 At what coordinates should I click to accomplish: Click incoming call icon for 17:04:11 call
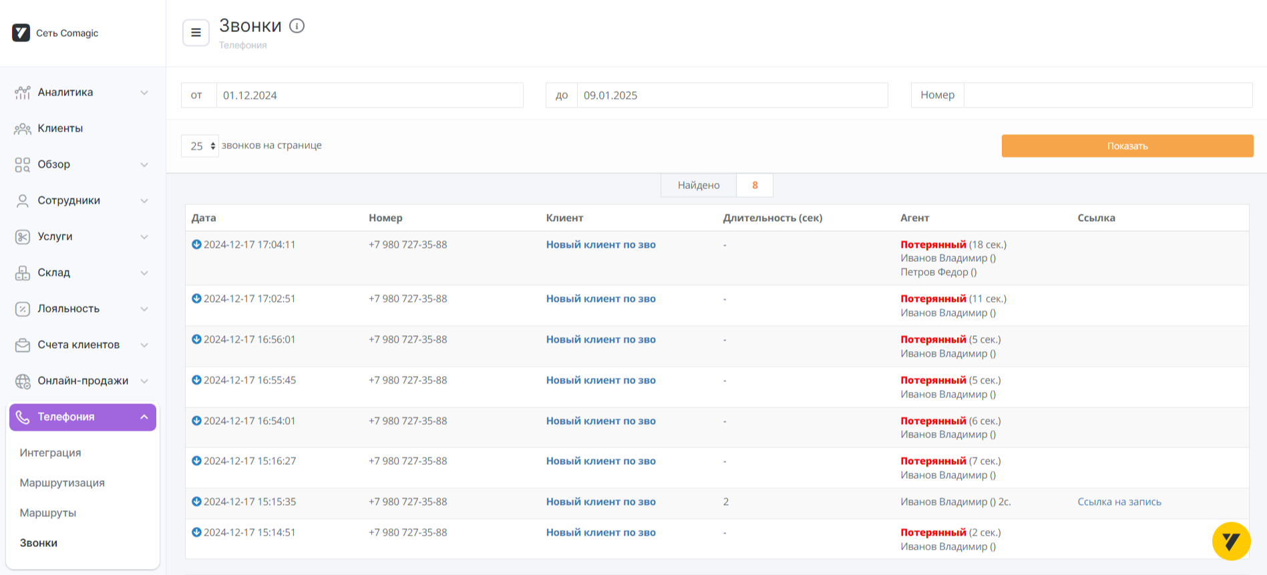pos(196,244)
